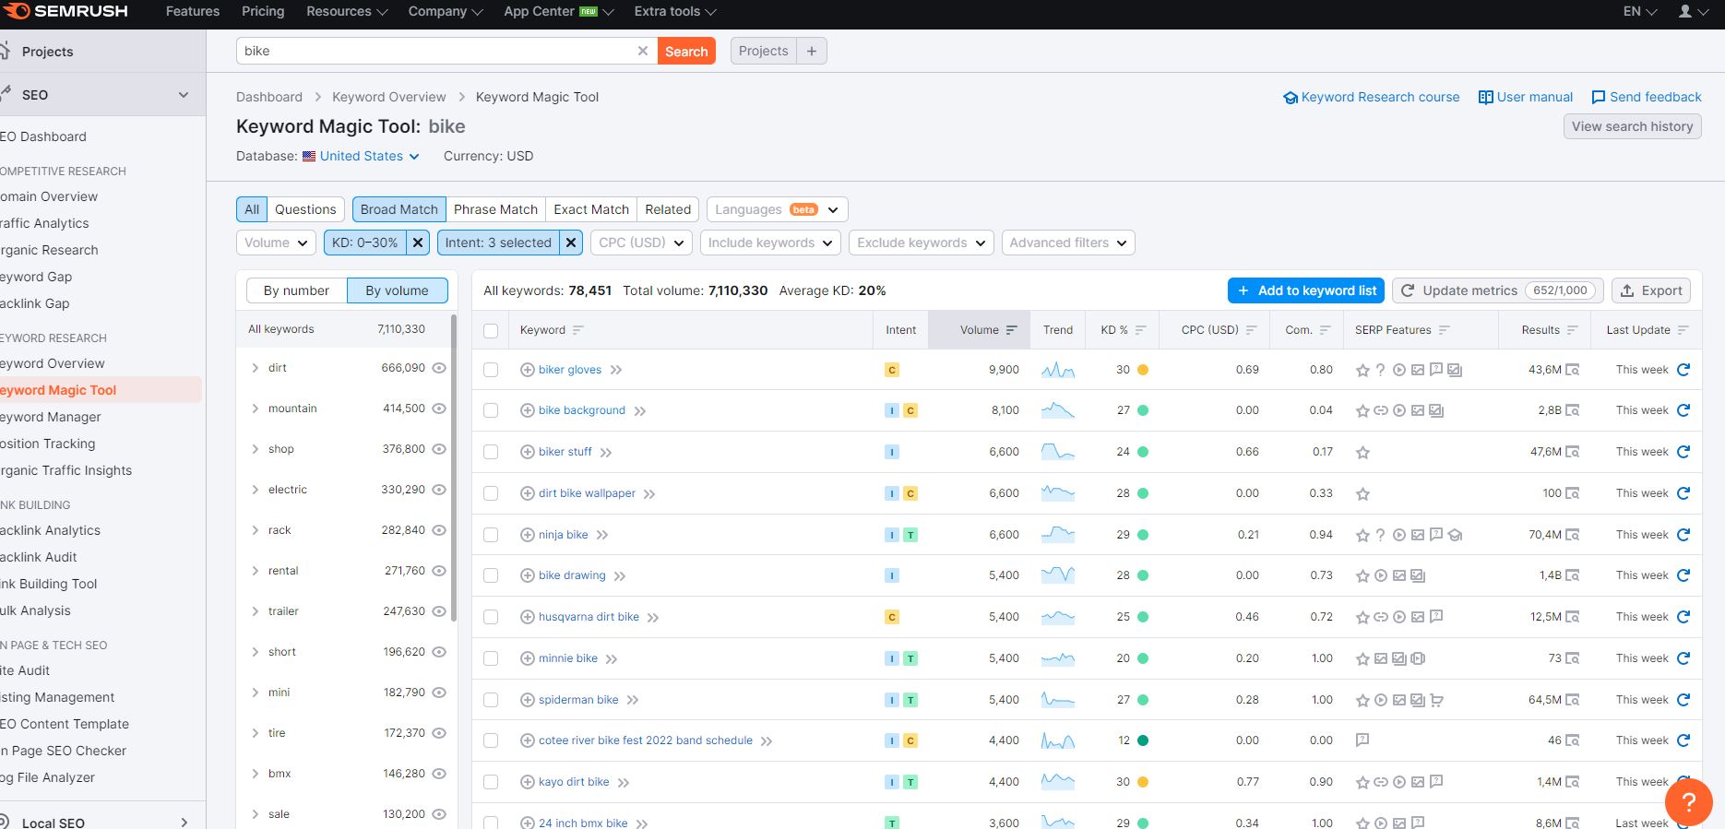Expand the dirt keyword group
Viewport: 1725px width, 829px height.
click(256, 368)
